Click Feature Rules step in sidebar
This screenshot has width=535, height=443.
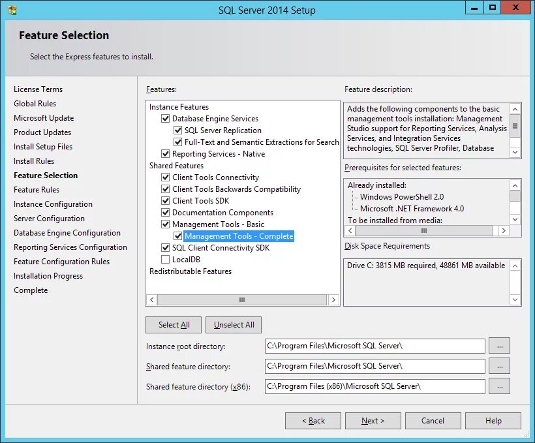[x=37, y=189]
